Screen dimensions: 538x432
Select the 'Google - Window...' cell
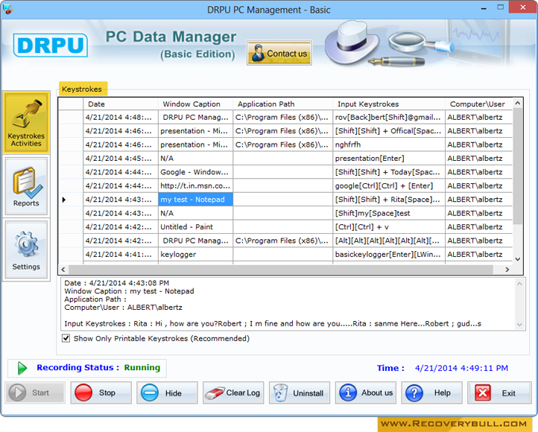(195, 172)
